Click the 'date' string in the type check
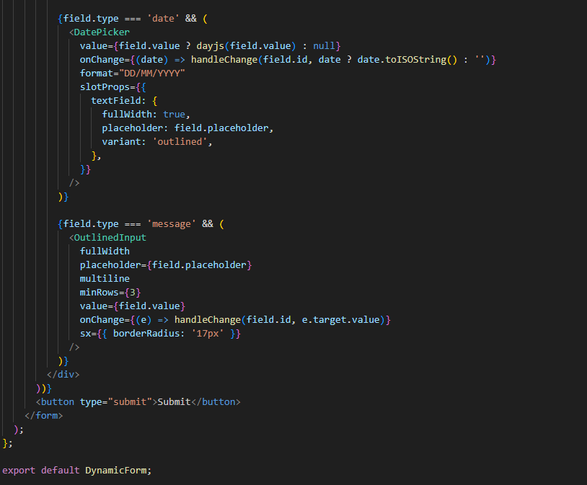Screen dimensions: 587x485 point(163,18)
